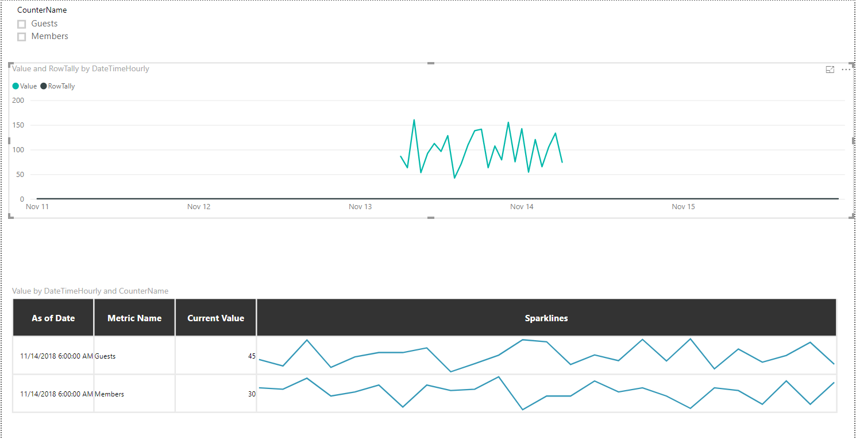Click the Nov 13 x-axis label
Viewport: 856px width, 439px height.
[360, 207]
